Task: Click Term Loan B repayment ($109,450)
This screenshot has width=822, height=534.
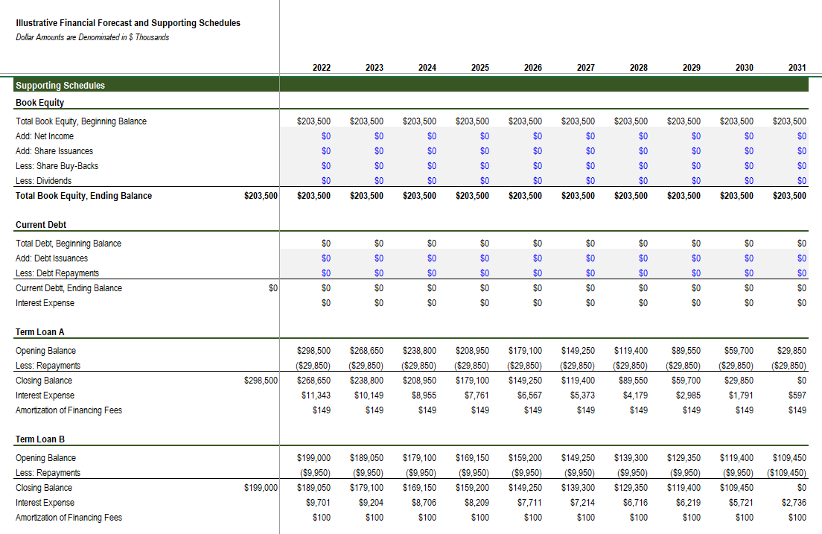Action: pyautogui.click(x=786, y=473)
